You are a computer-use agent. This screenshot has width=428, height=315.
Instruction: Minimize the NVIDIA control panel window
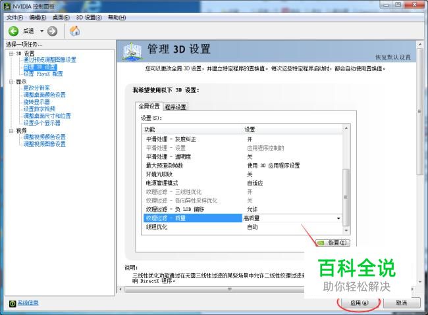pos(386,5)
